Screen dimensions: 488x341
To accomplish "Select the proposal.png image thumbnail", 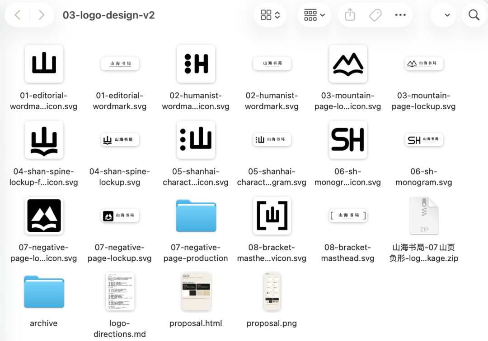I will pos(272,292).
